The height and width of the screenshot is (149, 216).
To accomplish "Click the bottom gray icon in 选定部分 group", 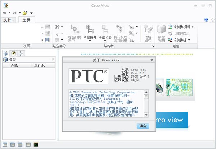I will point(57,40).
